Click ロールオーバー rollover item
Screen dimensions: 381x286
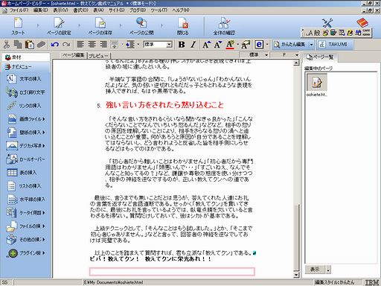coord(26,159)
